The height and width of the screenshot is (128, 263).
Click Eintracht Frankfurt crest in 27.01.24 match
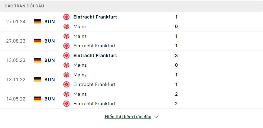coord(66,17)
